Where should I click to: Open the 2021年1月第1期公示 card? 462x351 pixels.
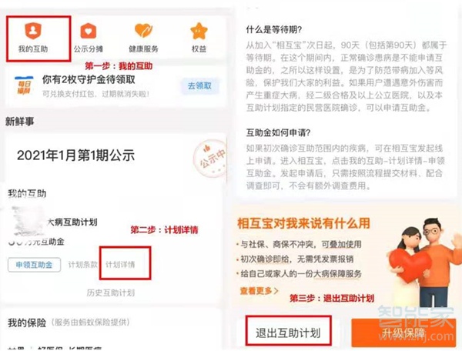(115, 157)
